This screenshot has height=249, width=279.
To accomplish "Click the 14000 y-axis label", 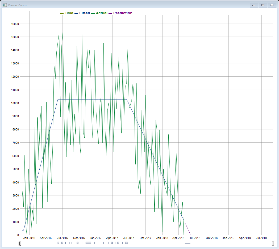I will coord(15,50).
